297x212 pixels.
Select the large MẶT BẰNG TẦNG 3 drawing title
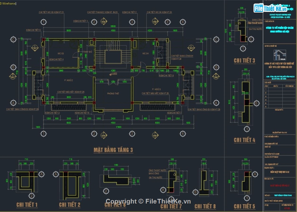pos(113,150)
